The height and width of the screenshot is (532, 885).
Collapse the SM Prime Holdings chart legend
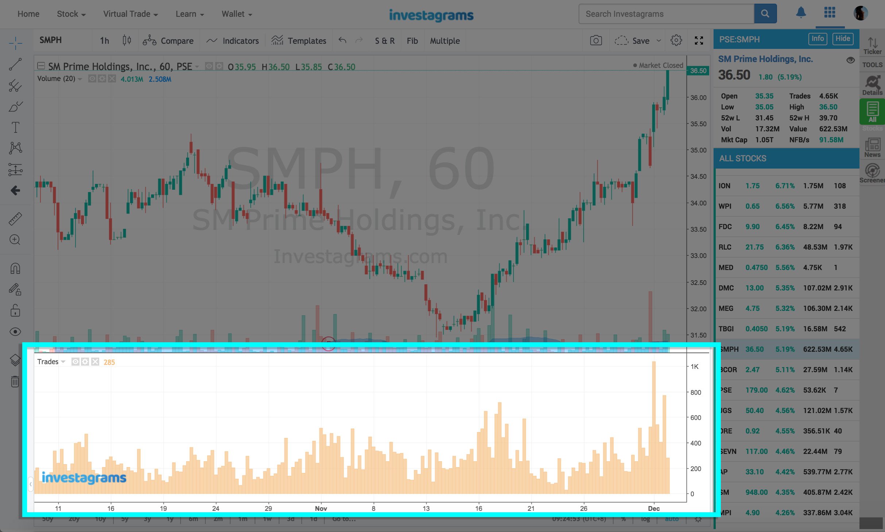coord(41,66)
